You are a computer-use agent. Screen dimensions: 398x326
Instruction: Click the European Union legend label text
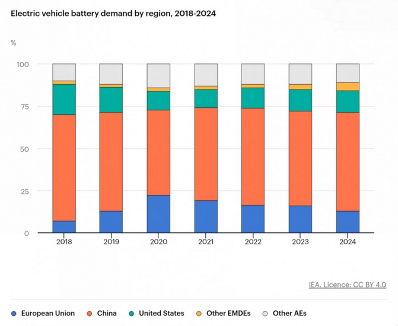click(x=48, y=313)
